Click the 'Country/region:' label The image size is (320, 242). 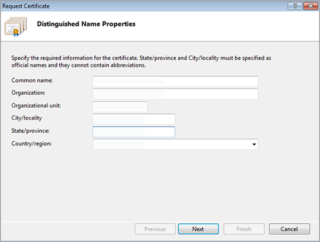[31, 144]
